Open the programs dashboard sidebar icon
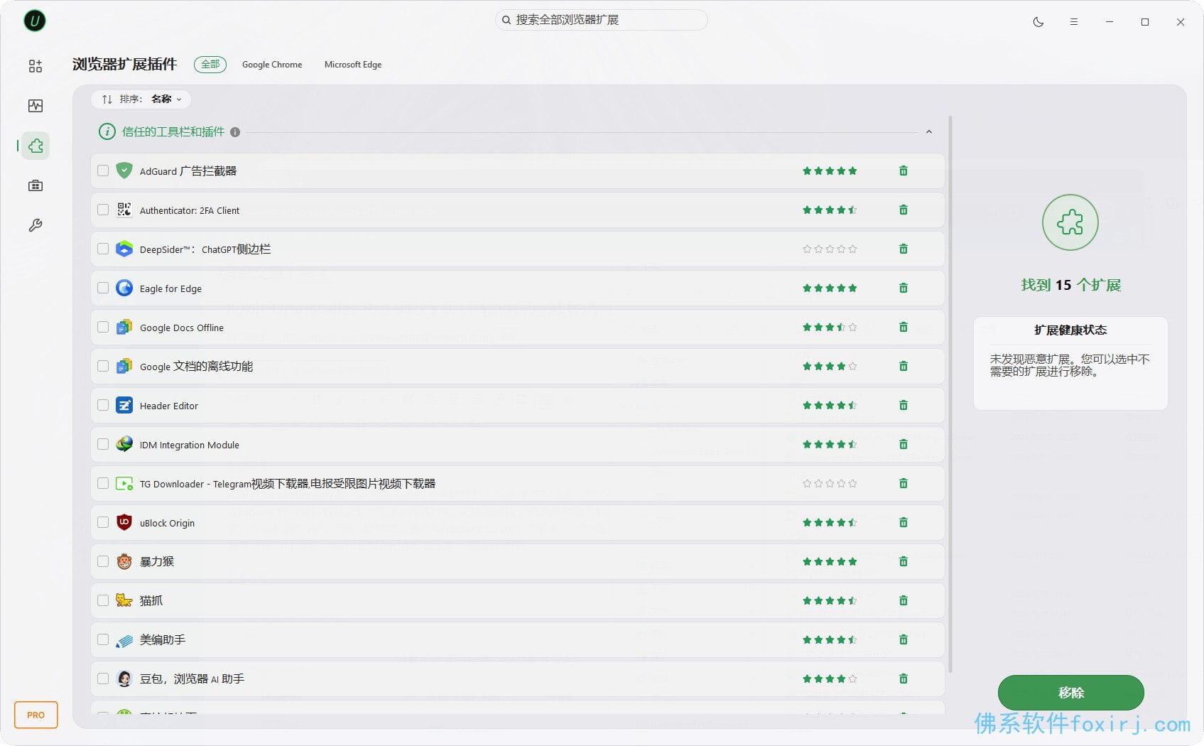Viewport: 1204px width, 746px height. [x=36, y=66]
